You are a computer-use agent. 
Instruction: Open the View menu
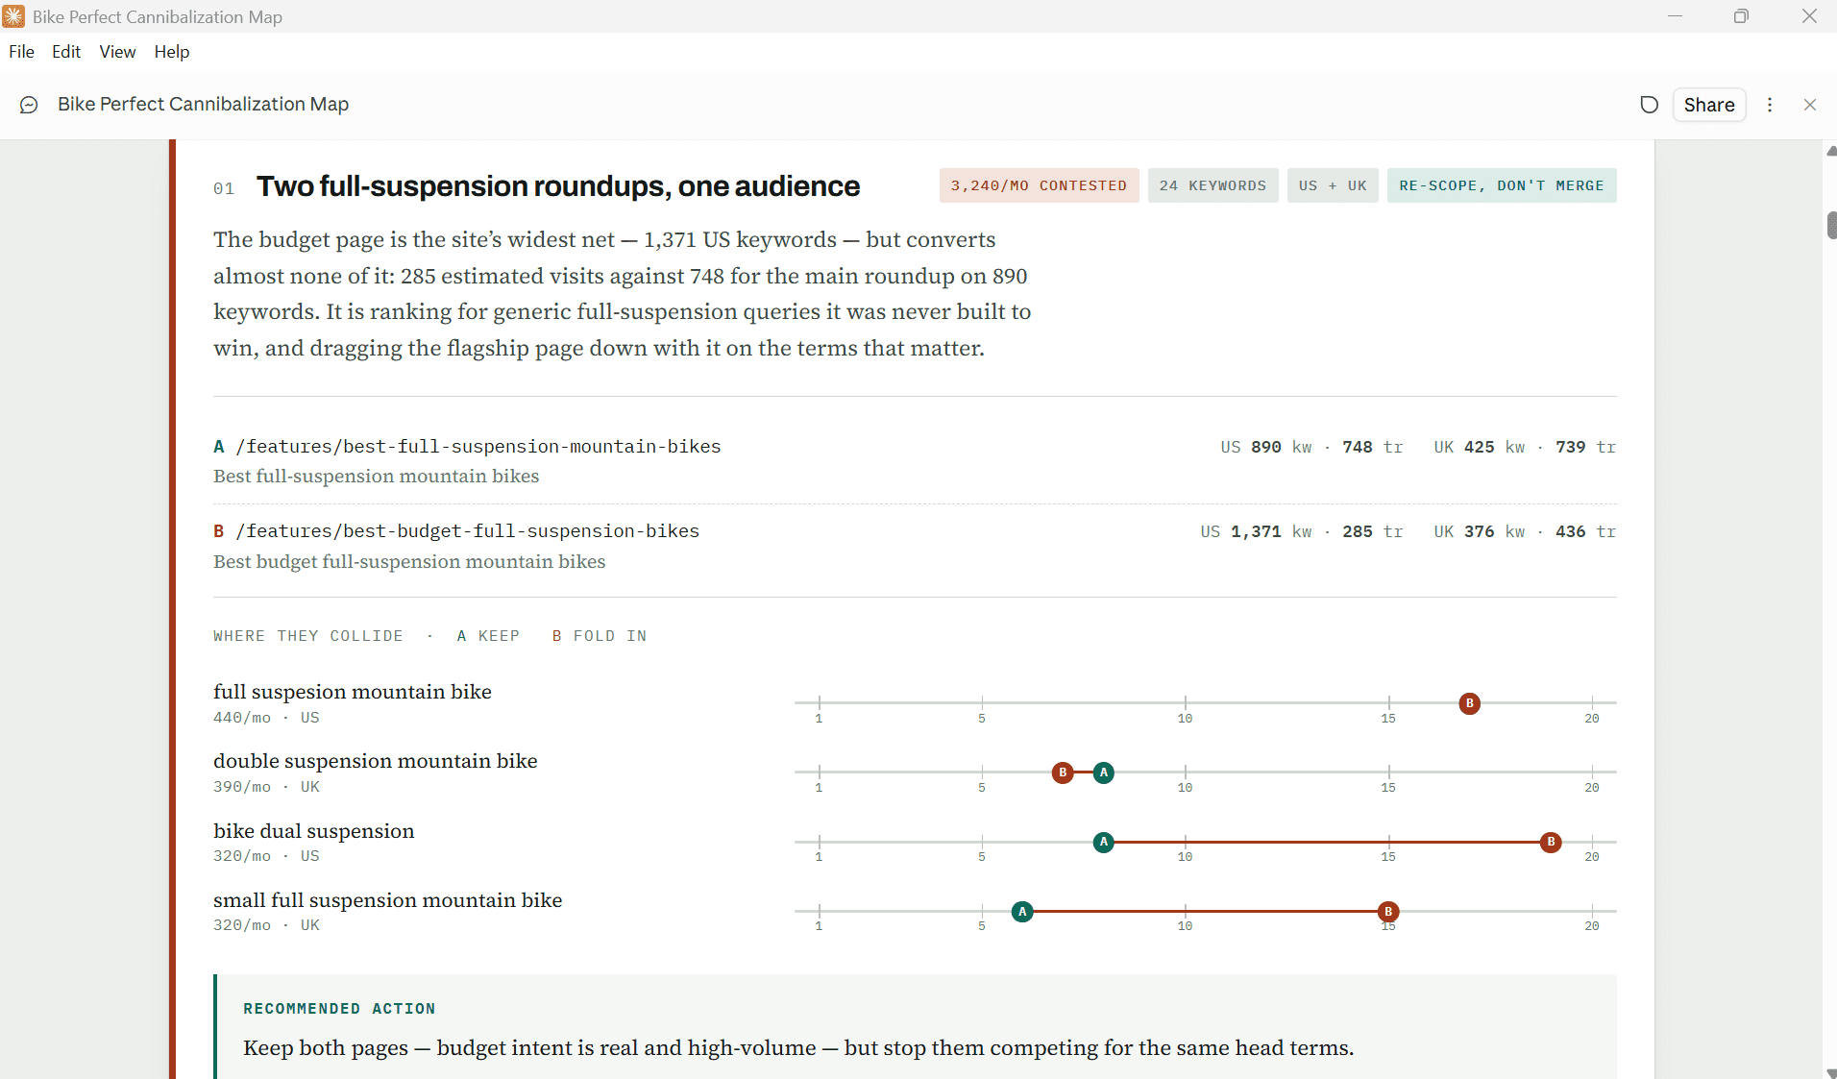(x=117, y=52)
